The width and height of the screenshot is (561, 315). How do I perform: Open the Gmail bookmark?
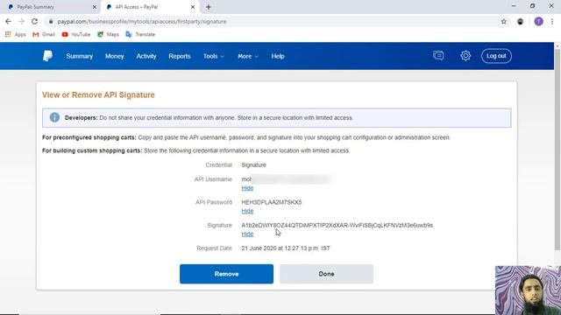point(44,34)
